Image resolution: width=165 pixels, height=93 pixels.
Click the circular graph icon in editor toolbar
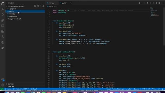(156, 3)
